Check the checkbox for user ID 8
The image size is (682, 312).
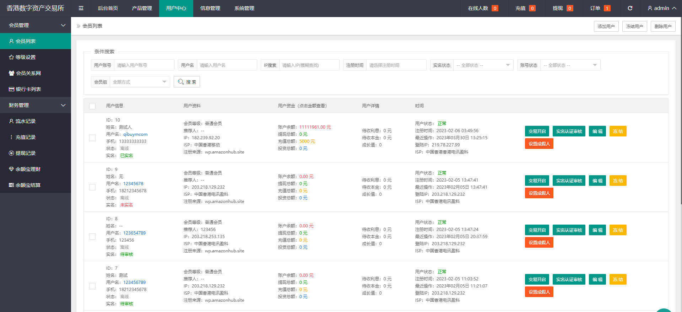[x=92, y=237]
